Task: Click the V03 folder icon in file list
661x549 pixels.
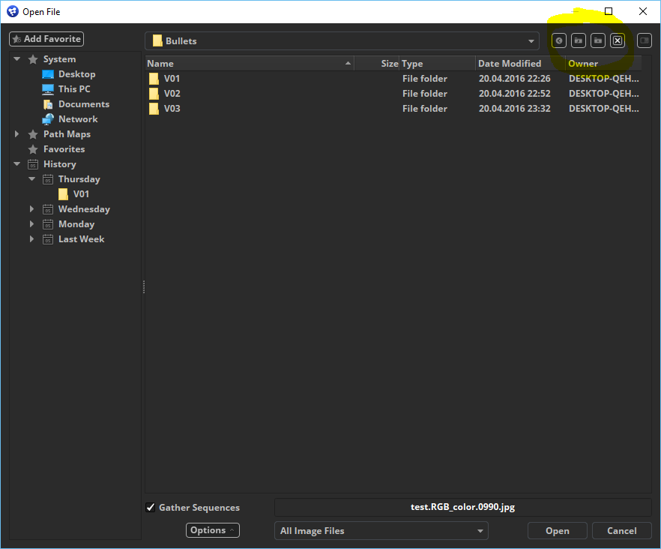Action: (154, 109)
